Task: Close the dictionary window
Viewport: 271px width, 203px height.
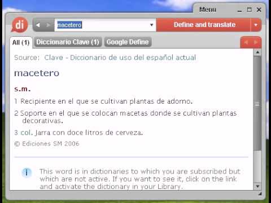Action: [259, 10]
